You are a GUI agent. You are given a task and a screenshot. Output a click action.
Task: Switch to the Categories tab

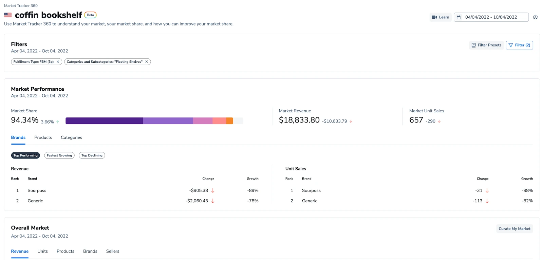pos(71,137)
